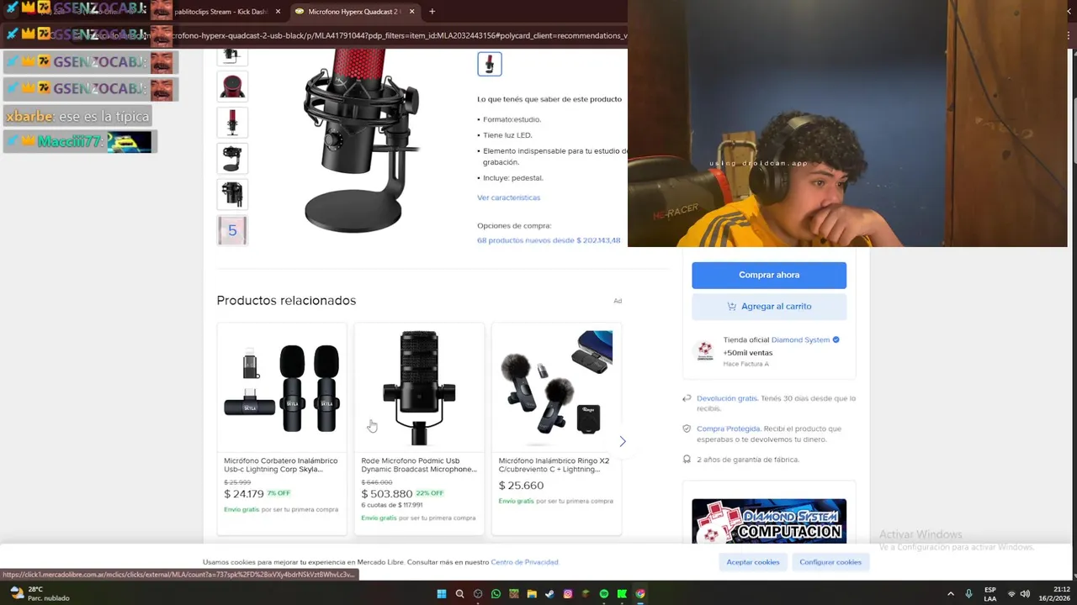
Task: Select red lit standing microphone thumbnail
Action: [x=232, y=122]
